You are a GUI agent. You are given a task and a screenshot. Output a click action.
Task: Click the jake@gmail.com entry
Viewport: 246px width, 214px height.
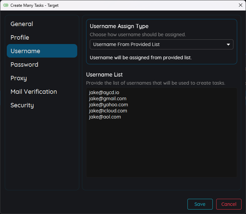108,99
